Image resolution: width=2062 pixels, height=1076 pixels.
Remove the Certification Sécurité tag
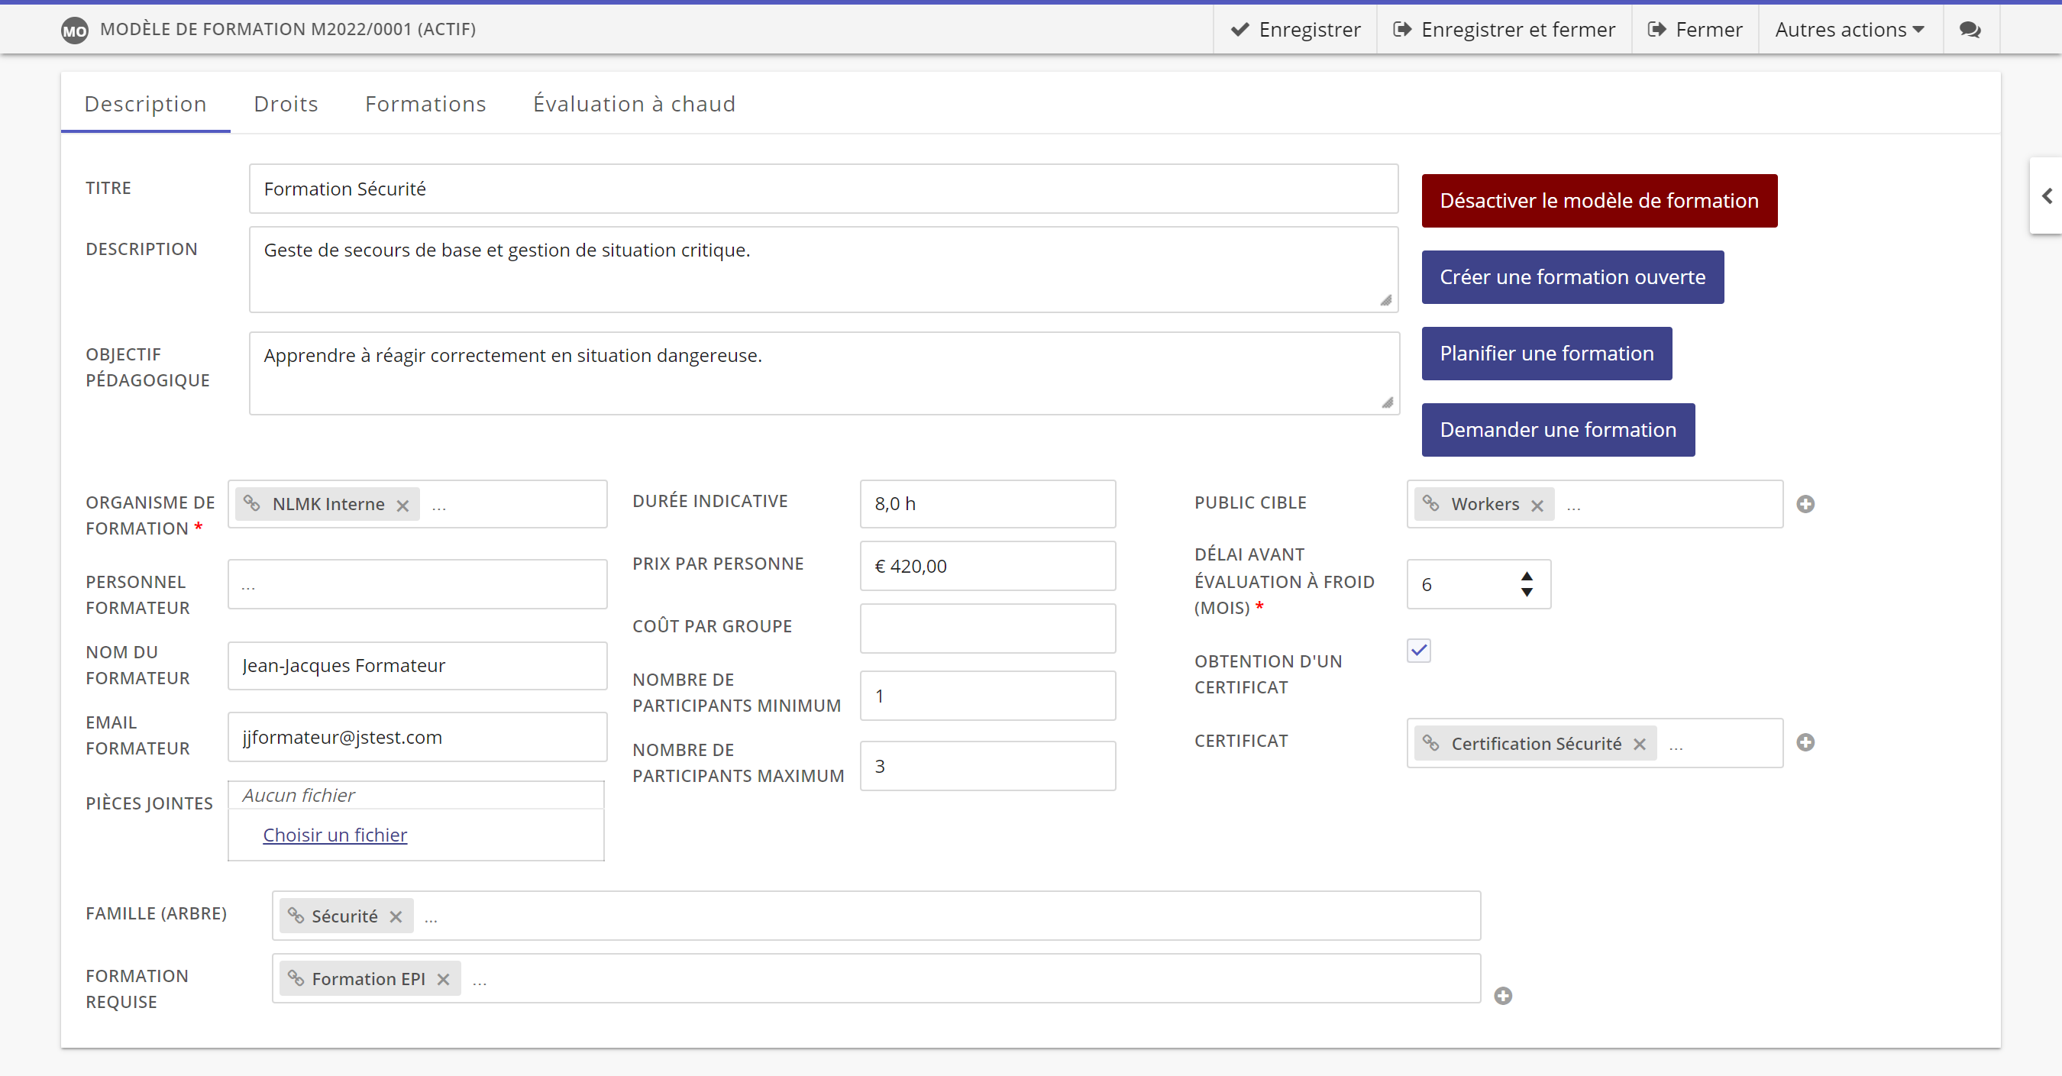(x=1640, y=744)
